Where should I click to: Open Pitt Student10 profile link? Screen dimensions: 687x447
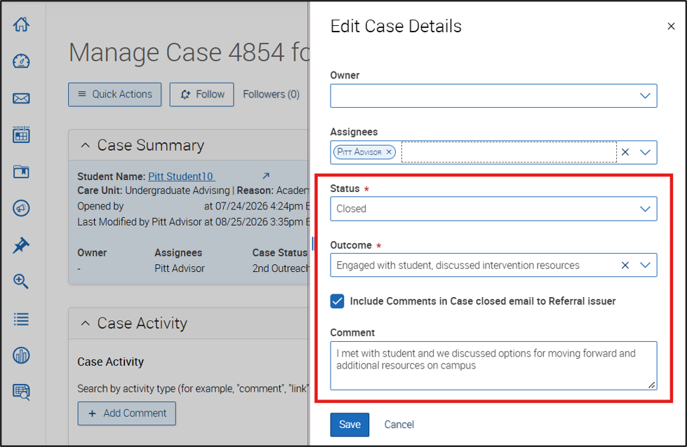[181, 177]
